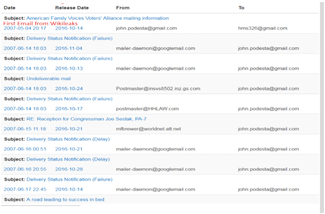This screenshot has width=325, height=214.
Task: Sort by the Date column header
Action: pyautogui.click(x=10, y=8)
